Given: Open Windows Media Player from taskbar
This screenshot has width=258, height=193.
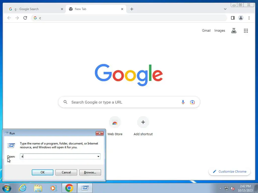Looking at the screenshot, I should coord(53,188).
